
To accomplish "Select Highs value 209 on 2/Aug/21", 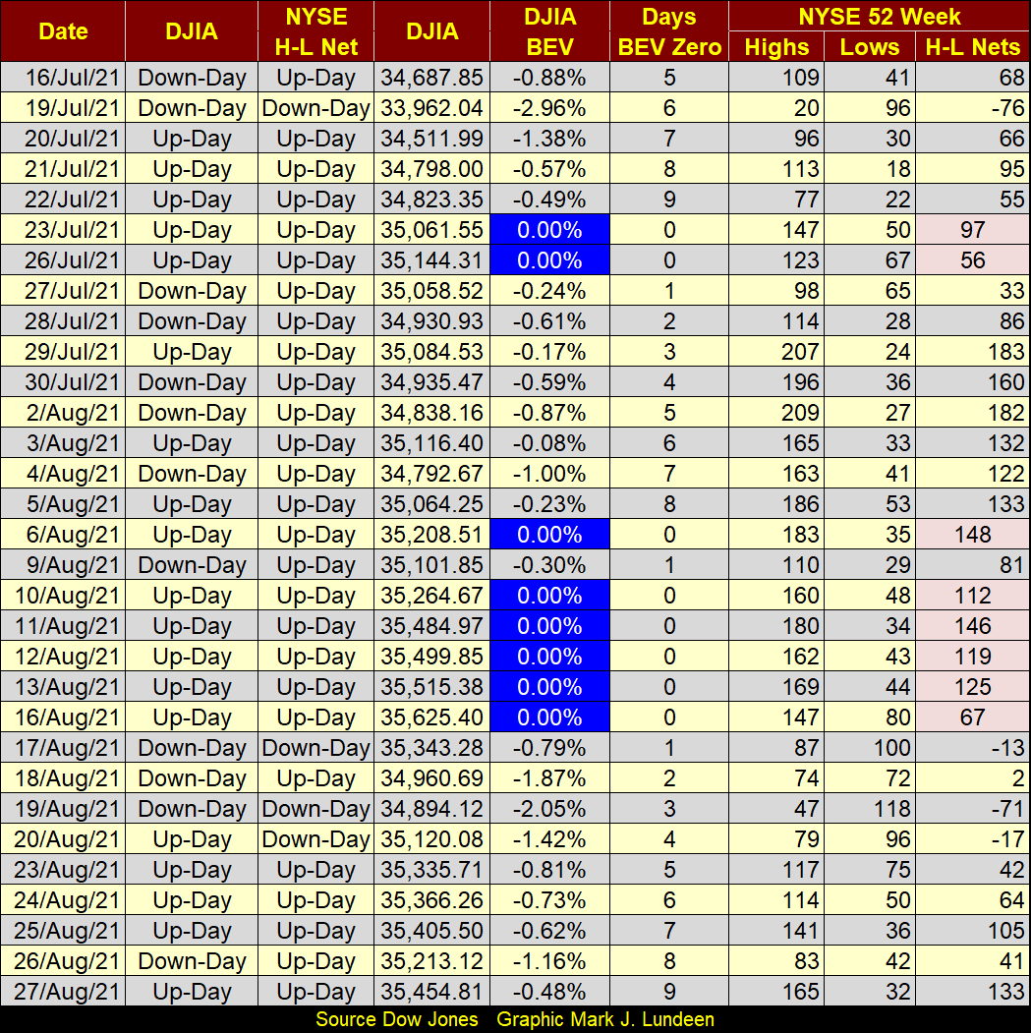I will [776, 413].
